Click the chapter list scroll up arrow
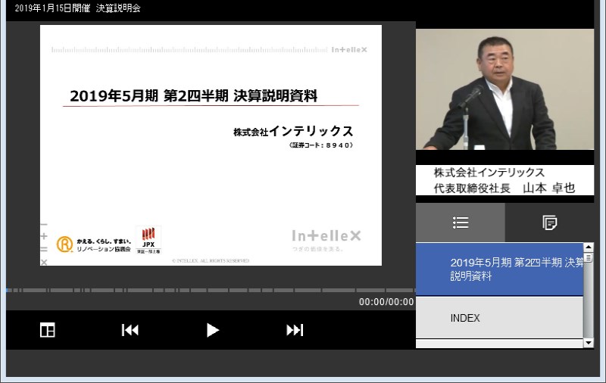 point(589,247)
